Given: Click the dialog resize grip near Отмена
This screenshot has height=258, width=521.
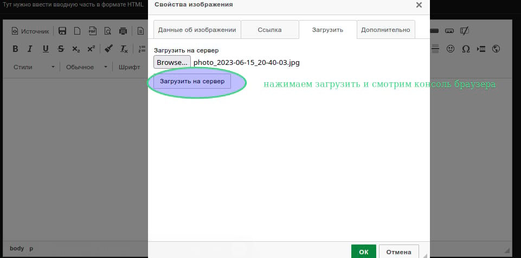Looking at the screenshot, I should click(x=425, y=255).
